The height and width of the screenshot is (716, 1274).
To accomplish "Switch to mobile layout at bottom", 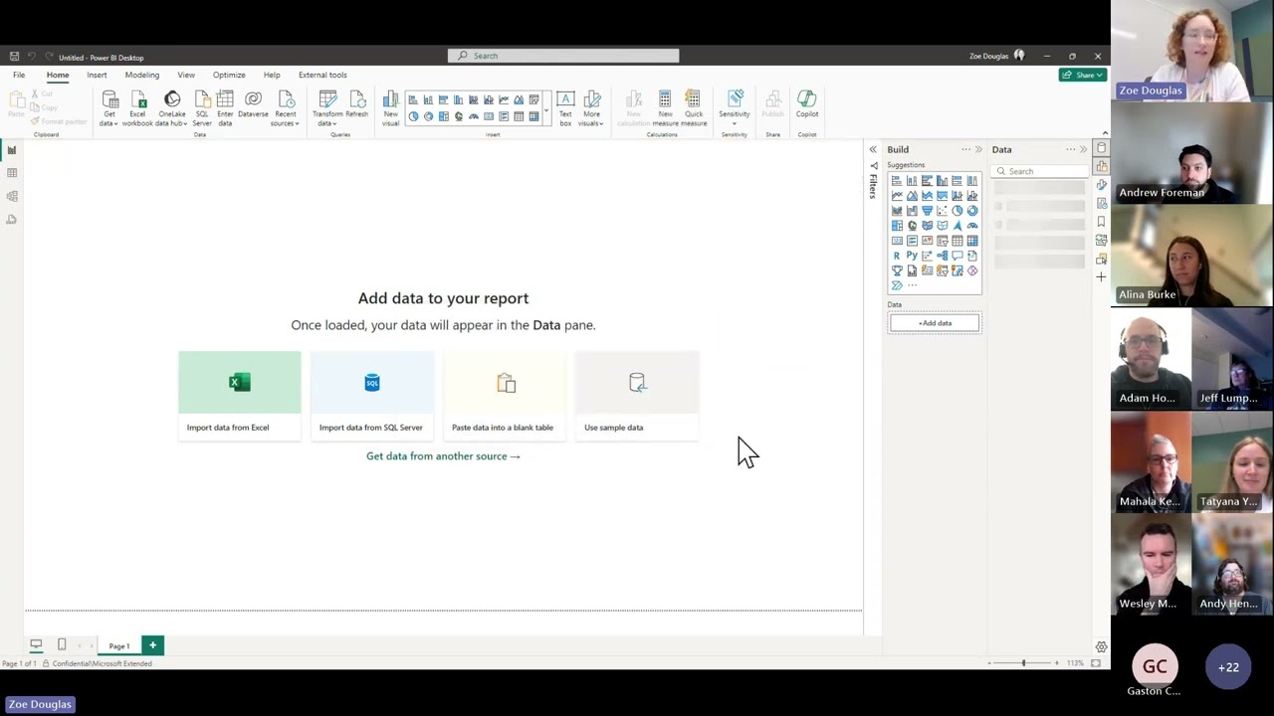I will tap(62, 644).
